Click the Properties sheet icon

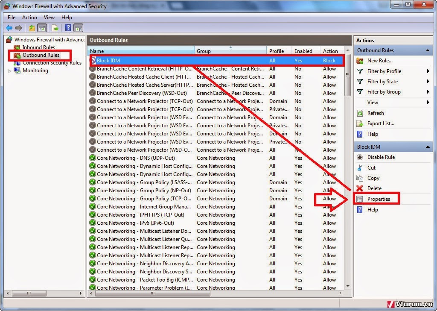pos(360,199)
